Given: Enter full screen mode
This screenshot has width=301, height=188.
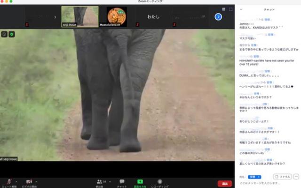Looking at the screenshot, I should coord(231,9).
